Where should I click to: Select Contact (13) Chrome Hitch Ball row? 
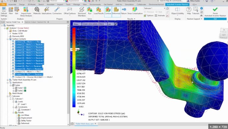(x=34, y=77)
